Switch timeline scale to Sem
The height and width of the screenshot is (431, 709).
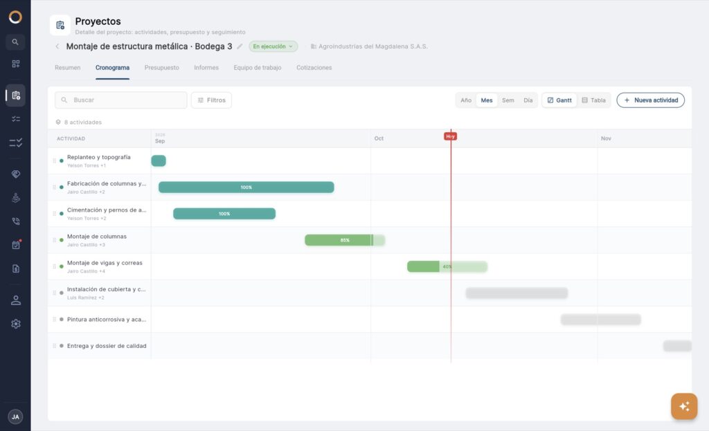click(508, 100)
